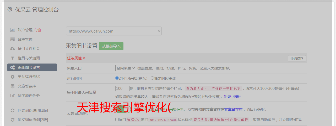Viewport: 336px width, 126px height.
Task: Select 24小时采集(默认) radio button
Action: (117, 78)
